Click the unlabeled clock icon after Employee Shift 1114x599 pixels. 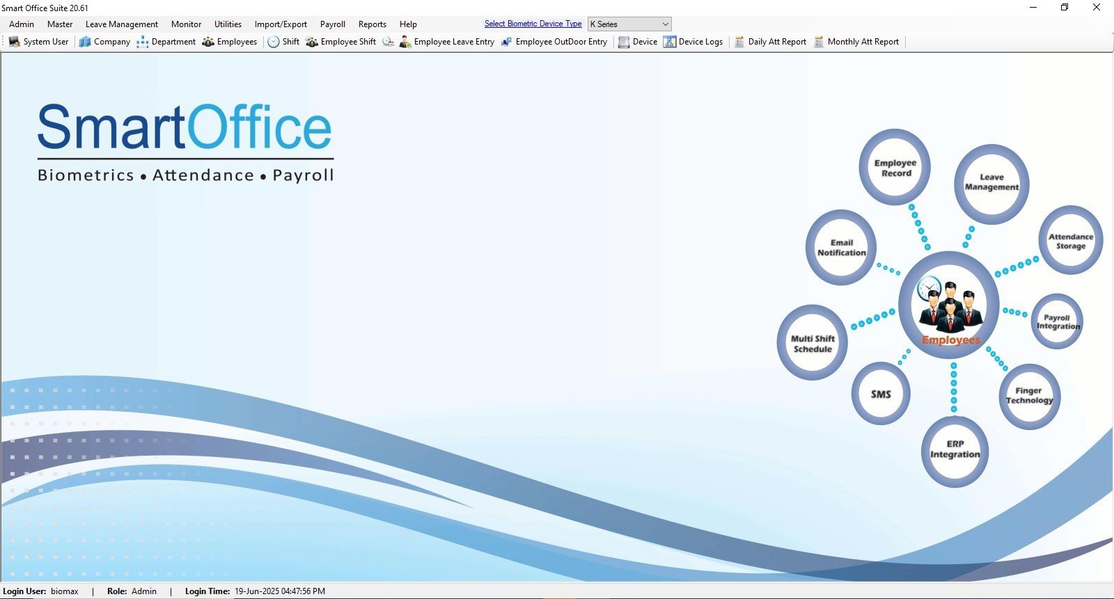pos(388,42)
